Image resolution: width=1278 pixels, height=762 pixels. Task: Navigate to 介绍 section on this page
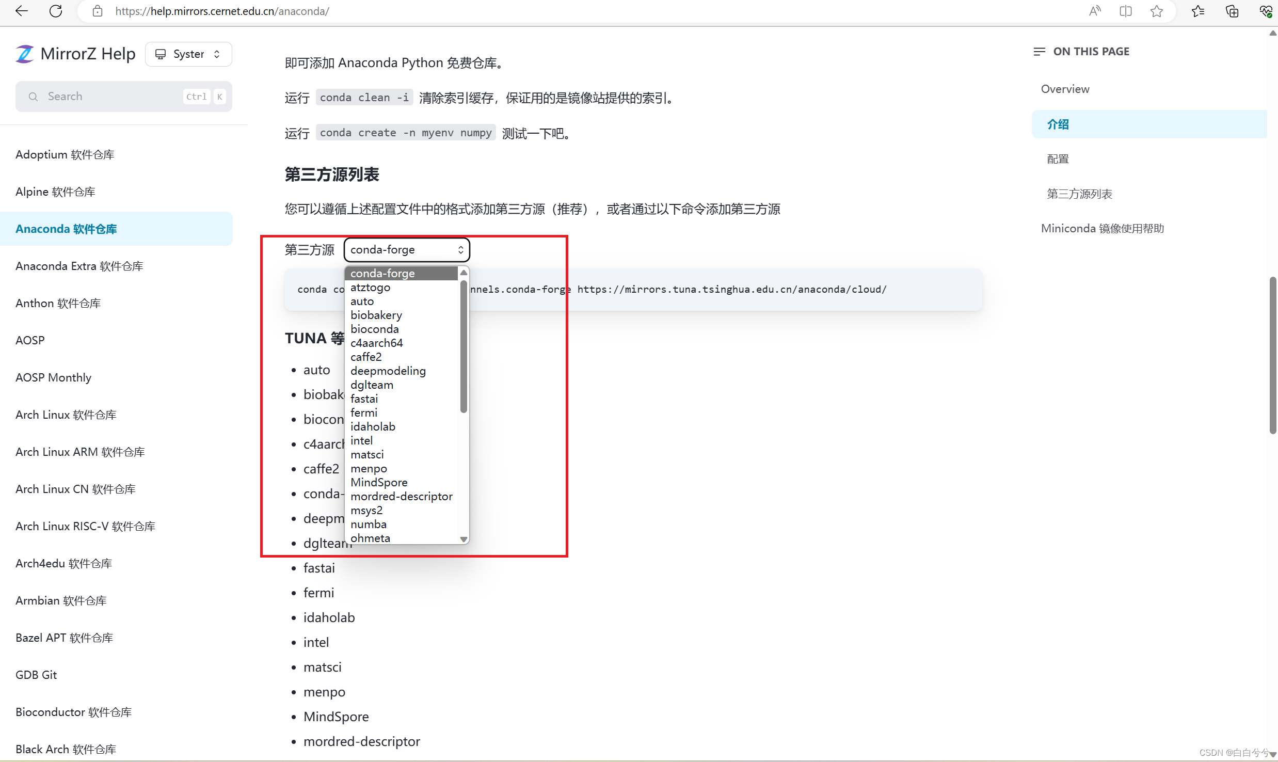[1057, 124]
